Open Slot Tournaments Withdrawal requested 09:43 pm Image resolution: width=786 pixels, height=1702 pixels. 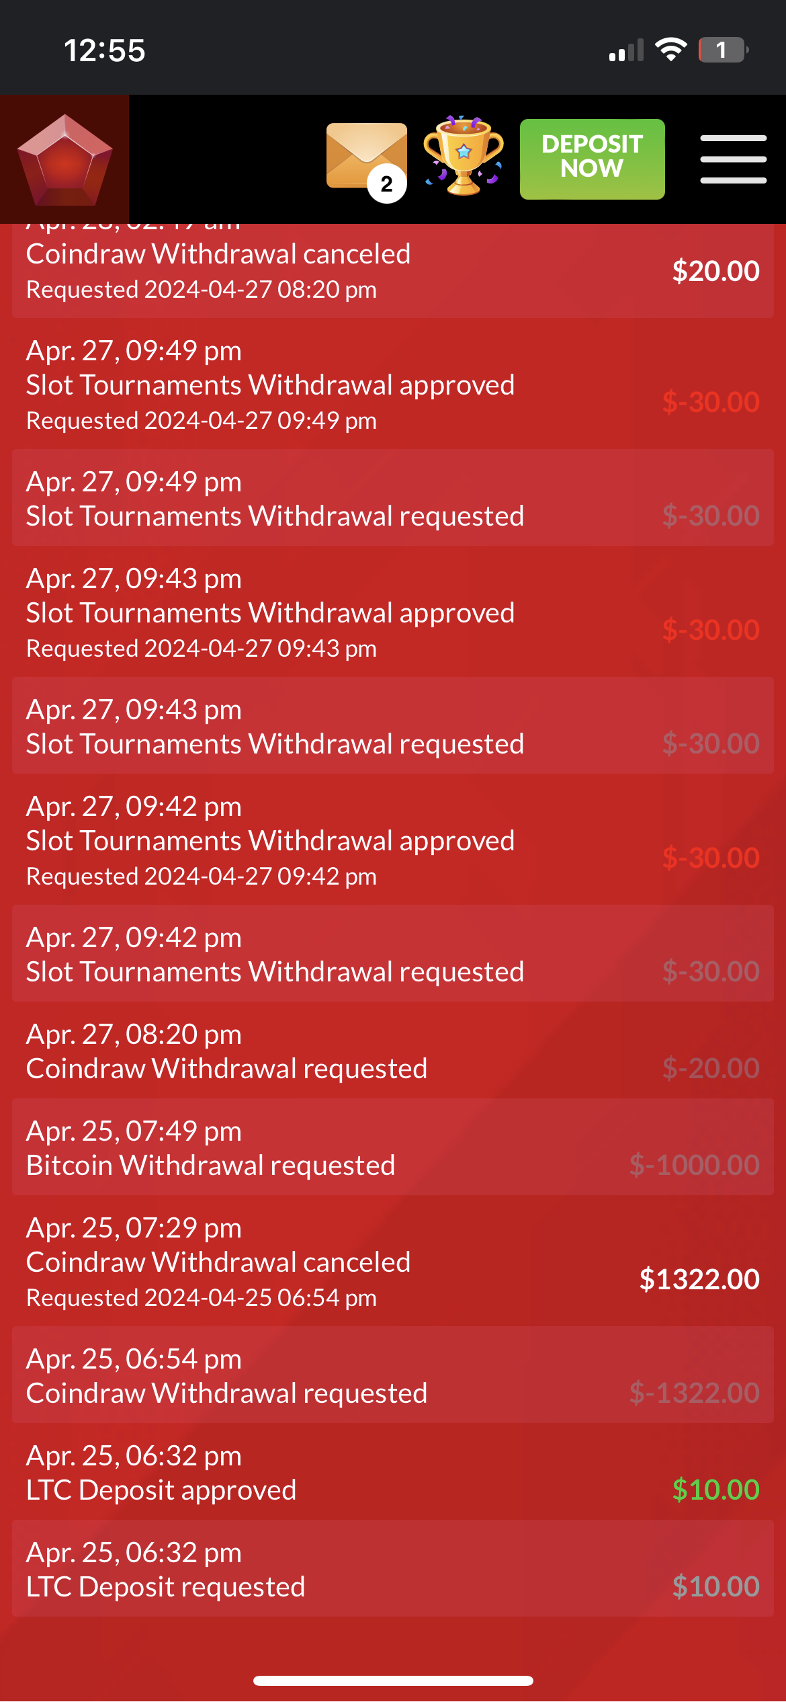393,725
